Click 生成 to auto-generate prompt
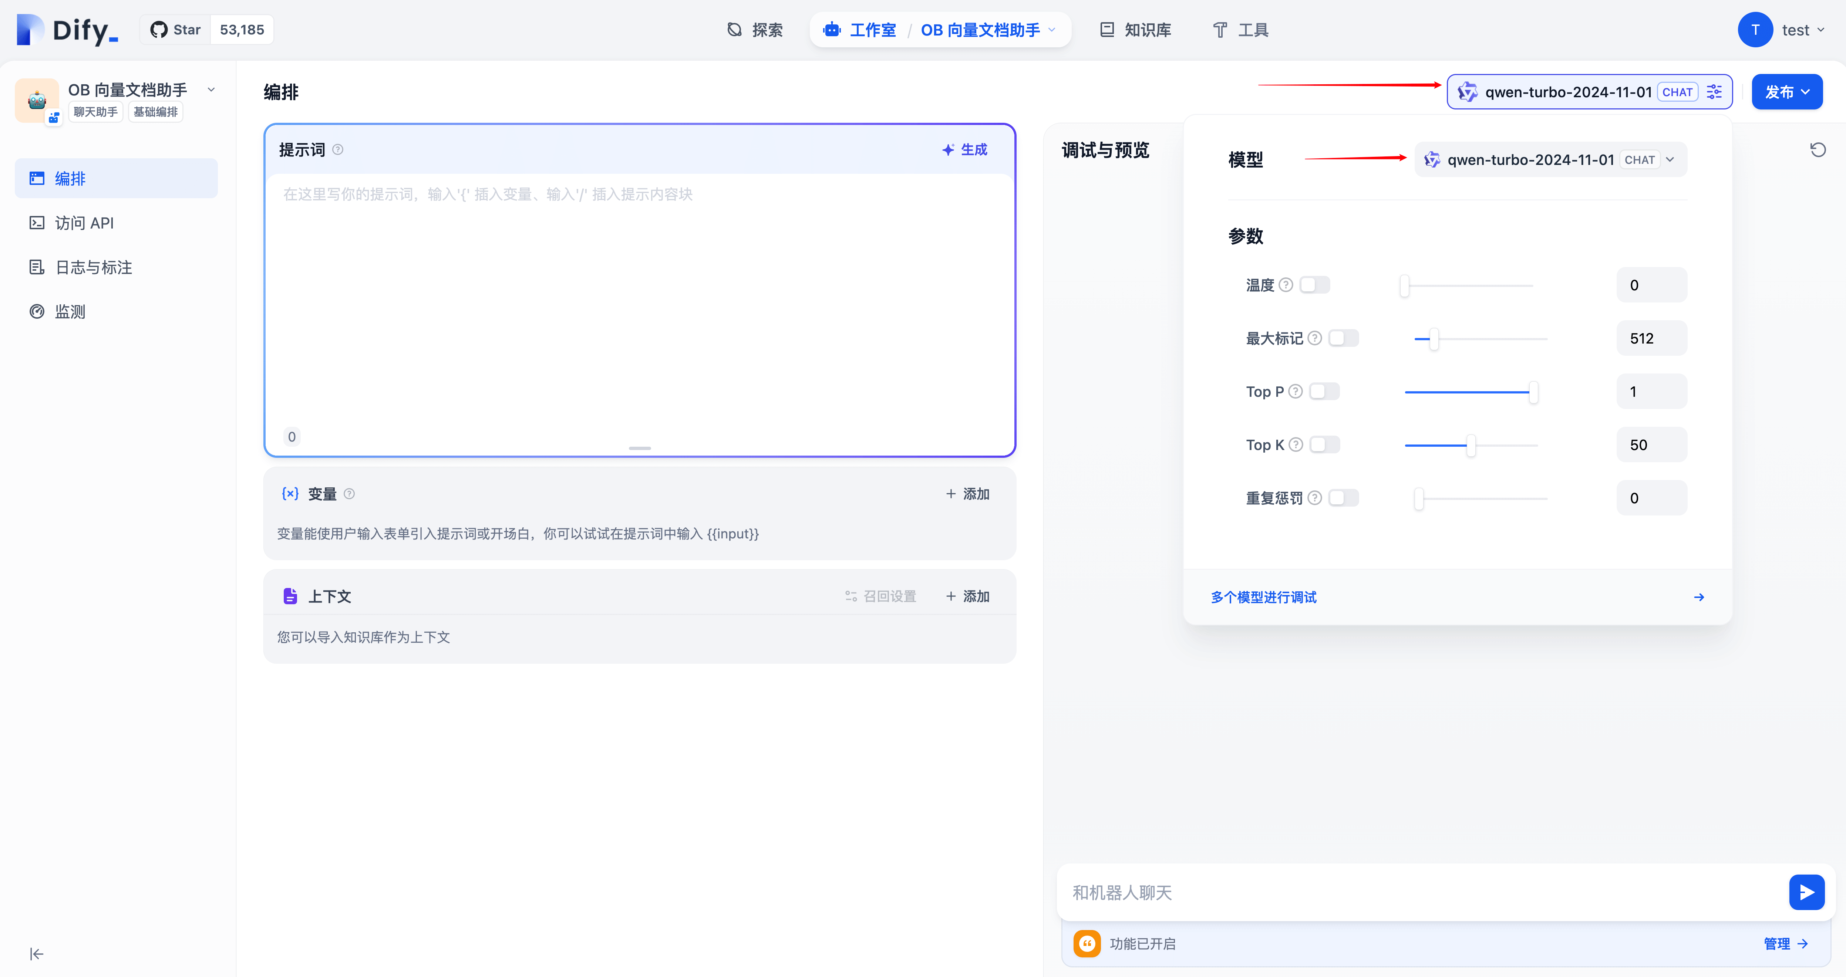Viewport: 1846px width, 977px height. click(964, 150)
